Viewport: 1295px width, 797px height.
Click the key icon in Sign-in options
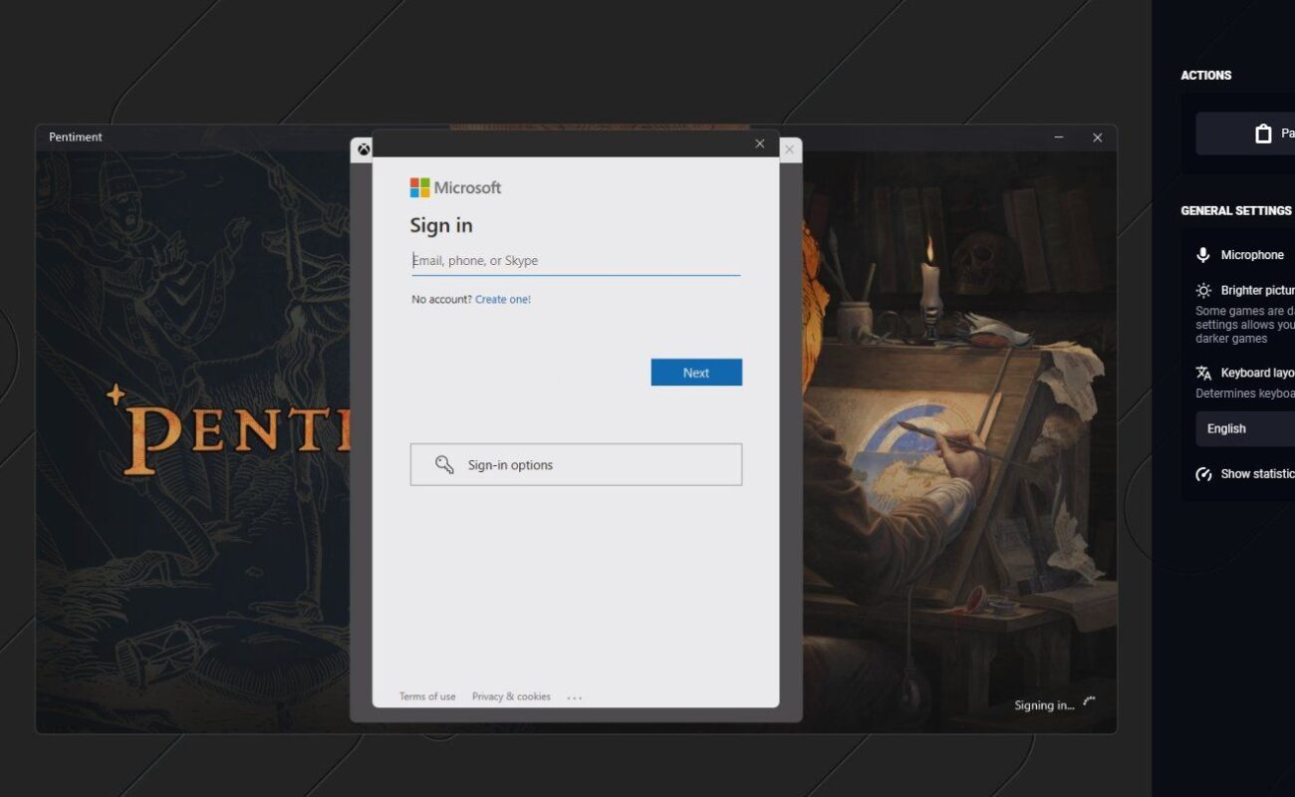(444, 464)
